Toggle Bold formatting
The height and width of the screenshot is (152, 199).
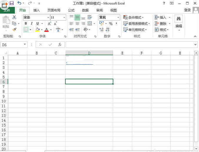(26, 24)
